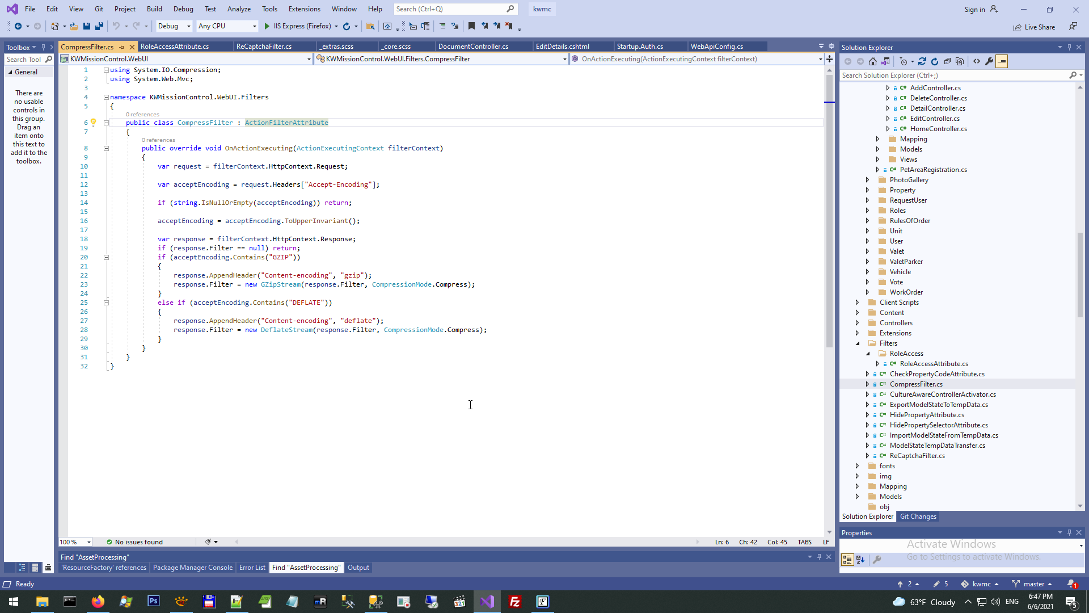
Task: Toggle Preview Selected Items in Solution Explorer
Action: pyautogui.click(x=1002, y=61)
